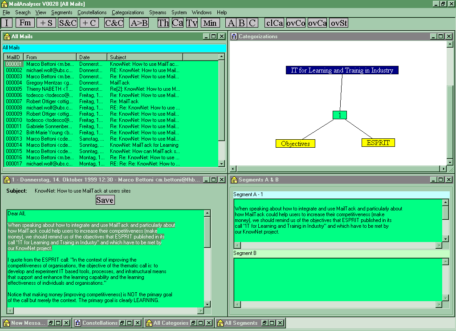Restore the minimized All Categories window
Viewport: 456px width, 331px height.
(x=193, y=323)
